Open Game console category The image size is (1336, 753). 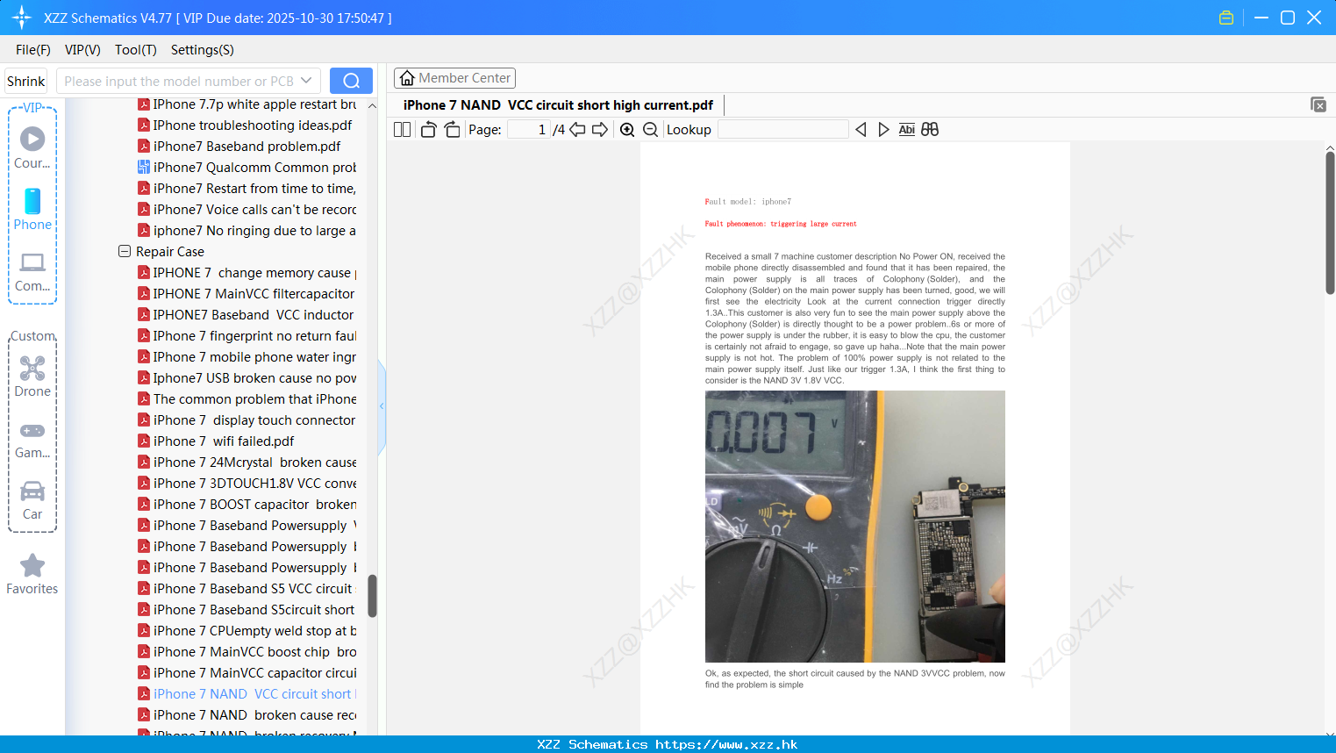[32, 439]
